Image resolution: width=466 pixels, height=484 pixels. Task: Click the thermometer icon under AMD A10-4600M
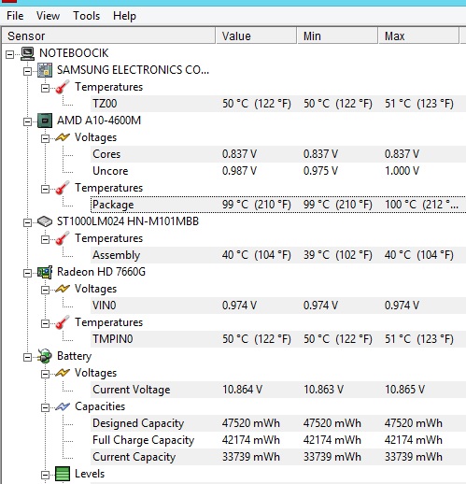63,188
